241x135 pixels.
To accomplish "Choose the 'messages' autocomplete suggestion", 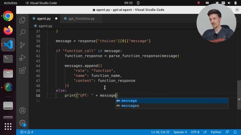I will [172, 106].
